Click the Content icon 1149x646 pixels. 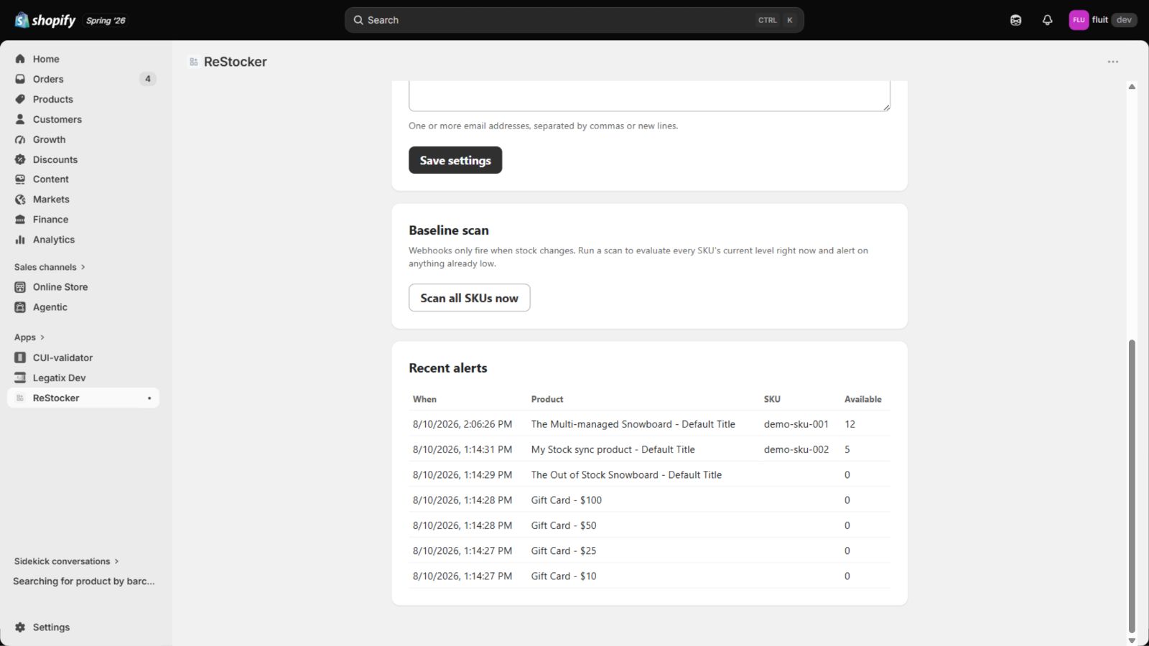[x=20, y=179]
